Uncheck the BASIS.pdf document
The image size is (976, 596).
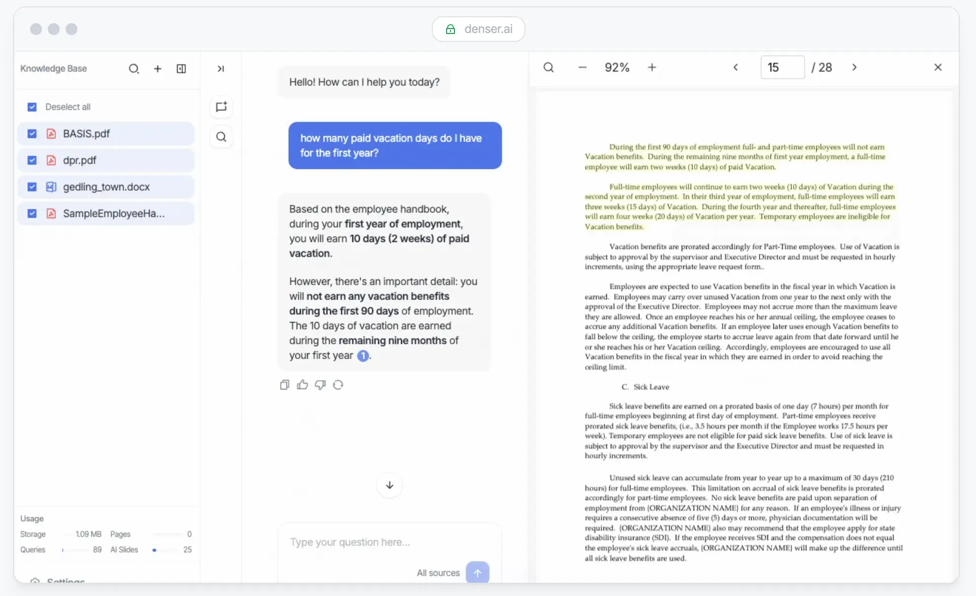pos(32,133)
